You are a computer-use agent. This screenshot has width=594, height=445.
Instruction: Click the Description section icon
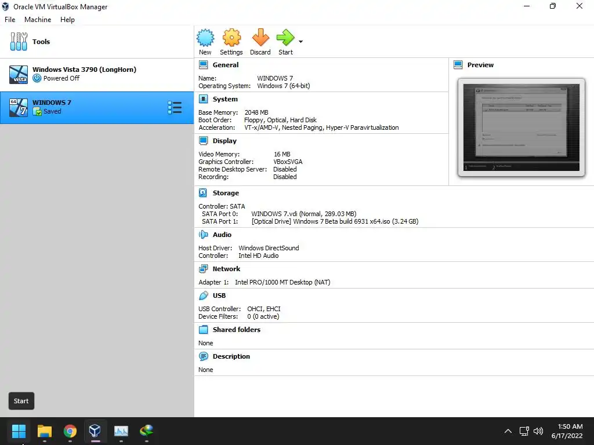pyautogui.click(x=204, y=356)
